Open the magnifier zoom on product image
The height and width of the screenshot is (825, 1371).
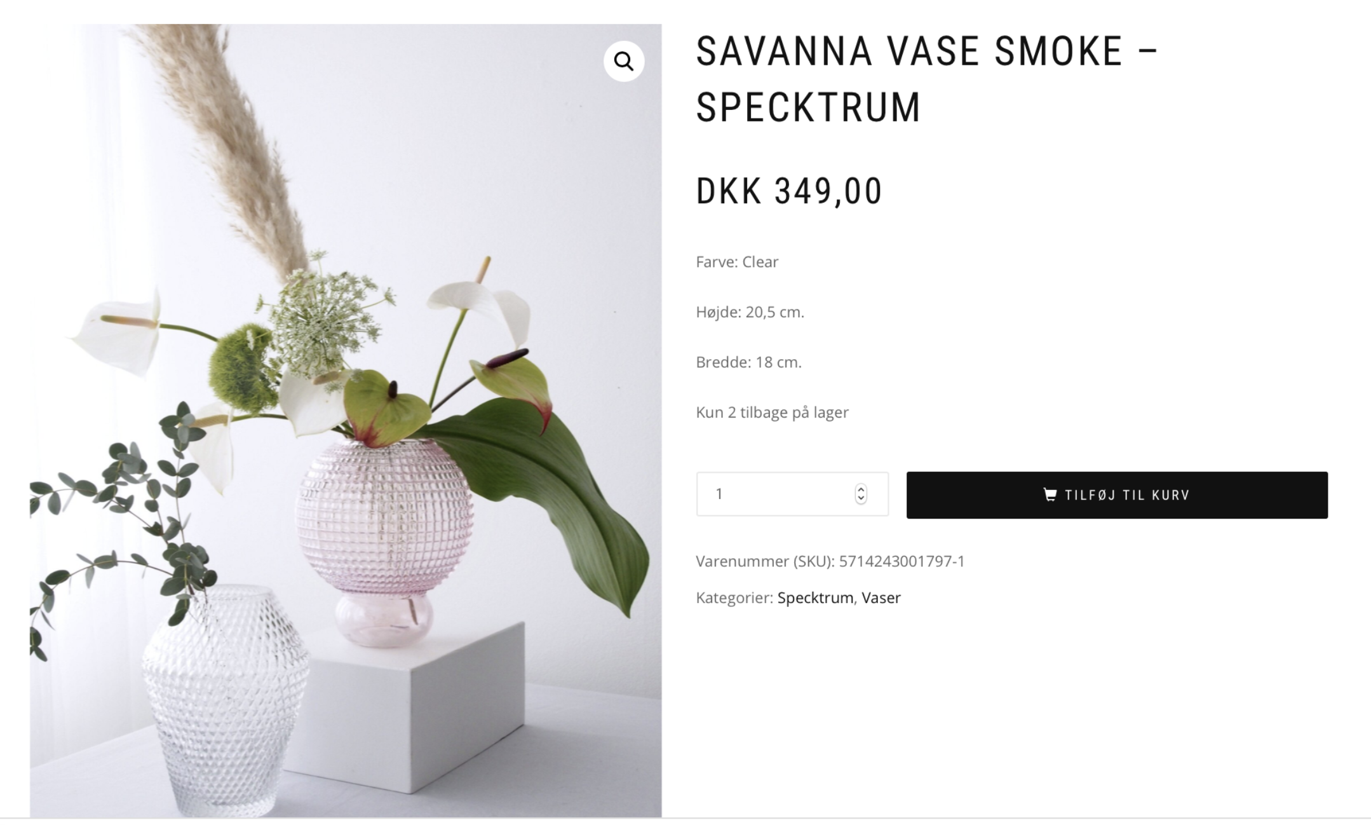coord(623,62)
